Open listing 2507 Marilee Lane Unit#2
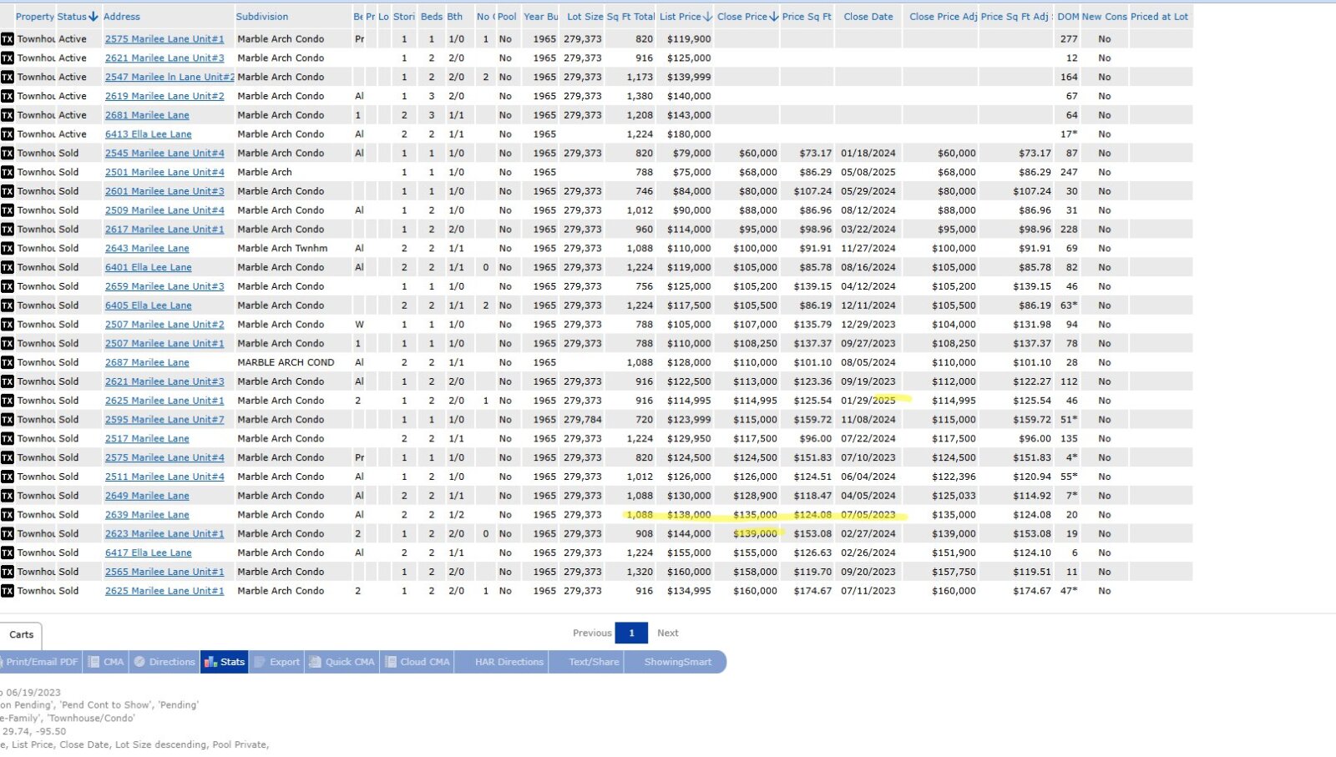The width and height of the screenshot is (1336, 757). 164,325
